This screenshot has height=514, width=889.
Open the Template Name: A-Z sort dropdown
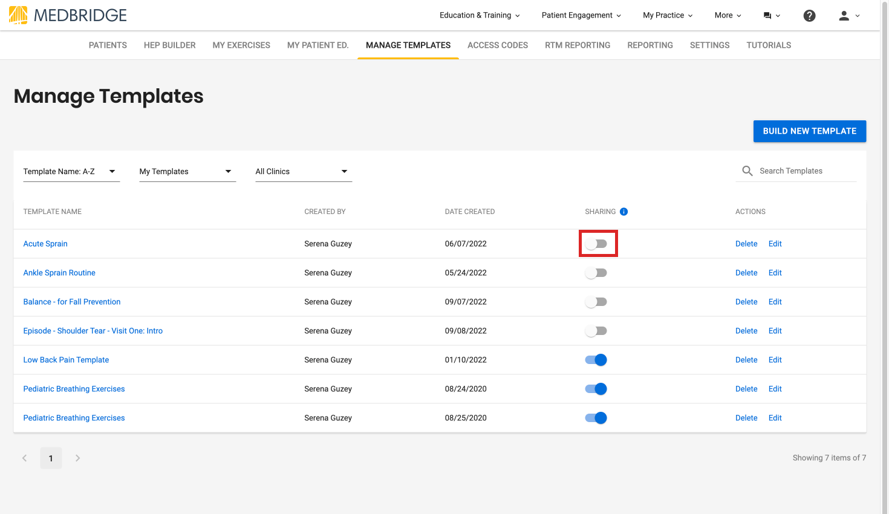[x=71, y=172]
